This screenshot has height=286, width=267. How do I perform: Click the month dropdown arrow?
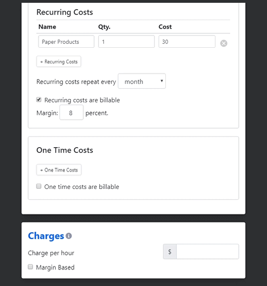[161, 81]
